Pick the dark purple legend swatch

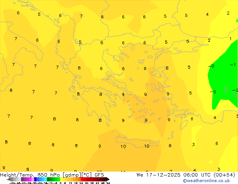pyautogui.click(x=22, y=179)
